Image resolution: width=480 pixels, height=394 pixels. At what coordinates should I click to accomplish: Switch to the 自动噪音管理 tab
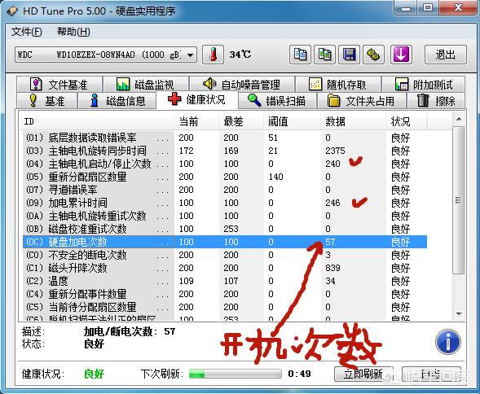coord(242,84)
